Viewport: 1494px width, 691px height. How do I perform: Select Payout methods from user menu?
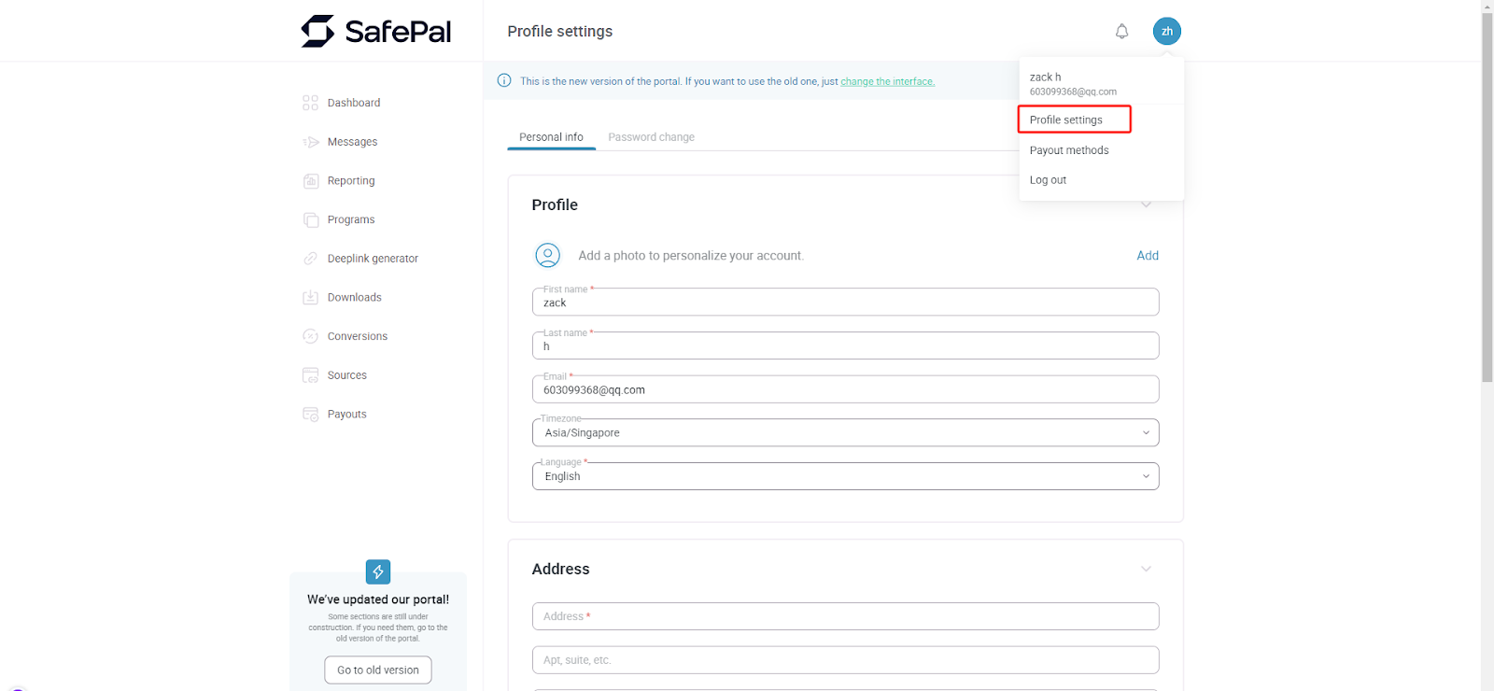(1069, 150)
